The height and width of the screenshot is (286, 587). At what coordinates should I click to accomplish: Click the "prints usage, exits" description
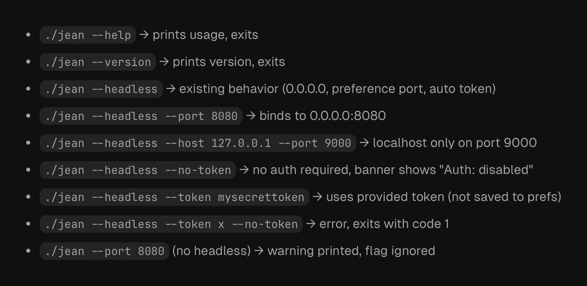pyautogui.click(x=205, y=35)
